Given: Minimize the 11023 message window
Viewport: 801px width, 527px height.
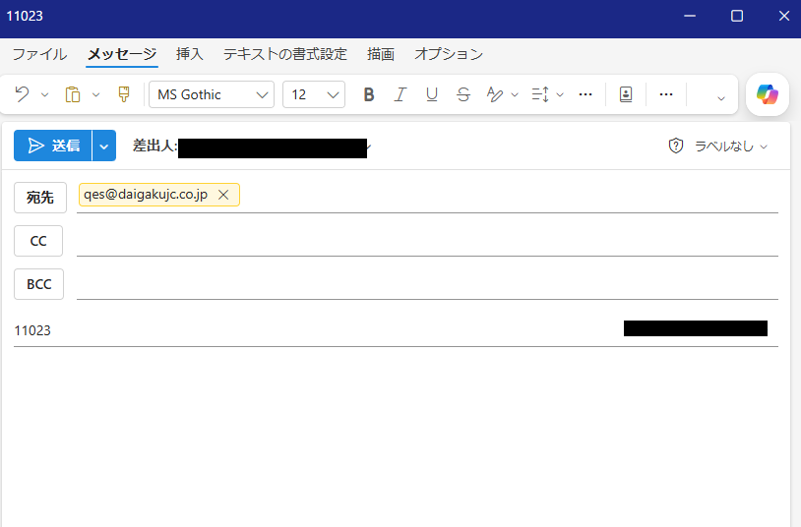Looking at the screenshot, I should pyautogui.click(x=690, y=16).
